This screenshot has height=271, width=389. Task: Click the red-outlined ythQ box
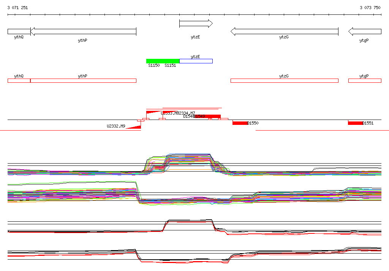coord(19,80)
